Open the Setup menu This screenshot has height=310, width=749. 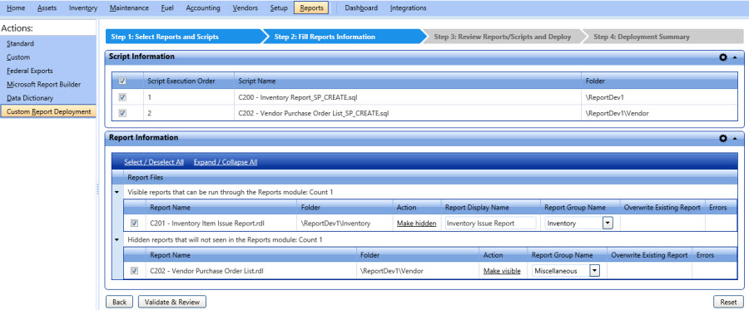(279, 8)
